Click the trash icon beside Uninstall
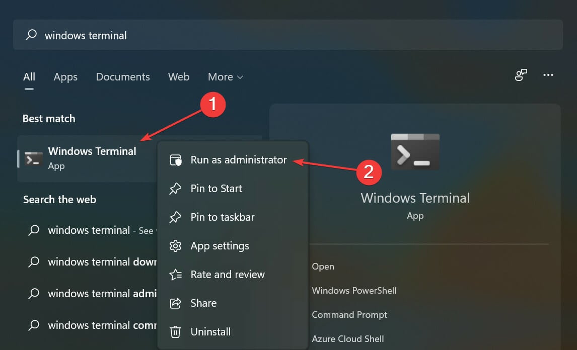This screenshot has width=577, height=350. coord(175,332)
